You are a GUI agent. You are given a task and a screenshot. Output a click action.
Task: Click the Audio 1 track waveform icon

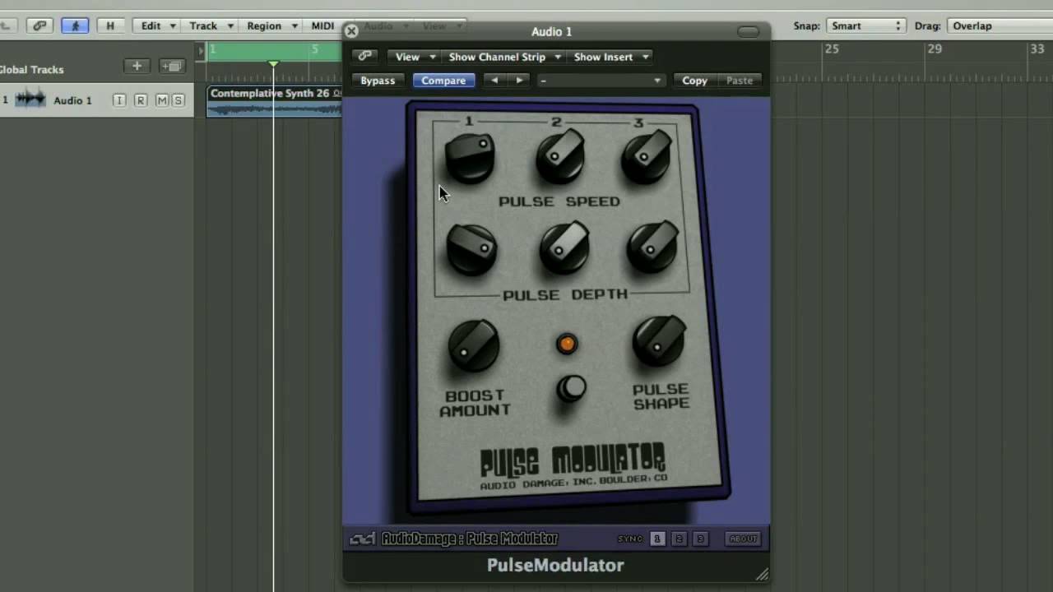(x=30, y=99)
